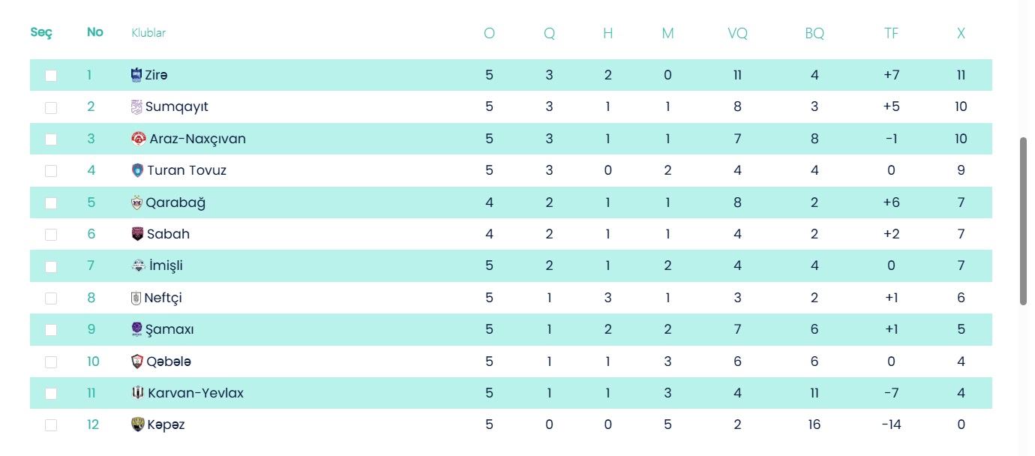The width and height of the screenshot is (1035, 456).
Task: Click the Sabah club logo icon
Action: 137,234
